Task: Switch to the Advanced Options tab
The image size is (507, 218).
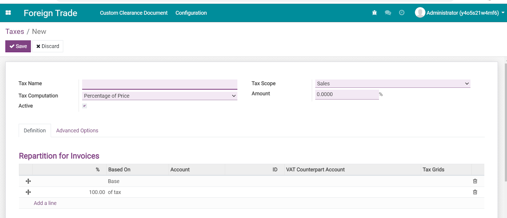Action: (77, 131)
